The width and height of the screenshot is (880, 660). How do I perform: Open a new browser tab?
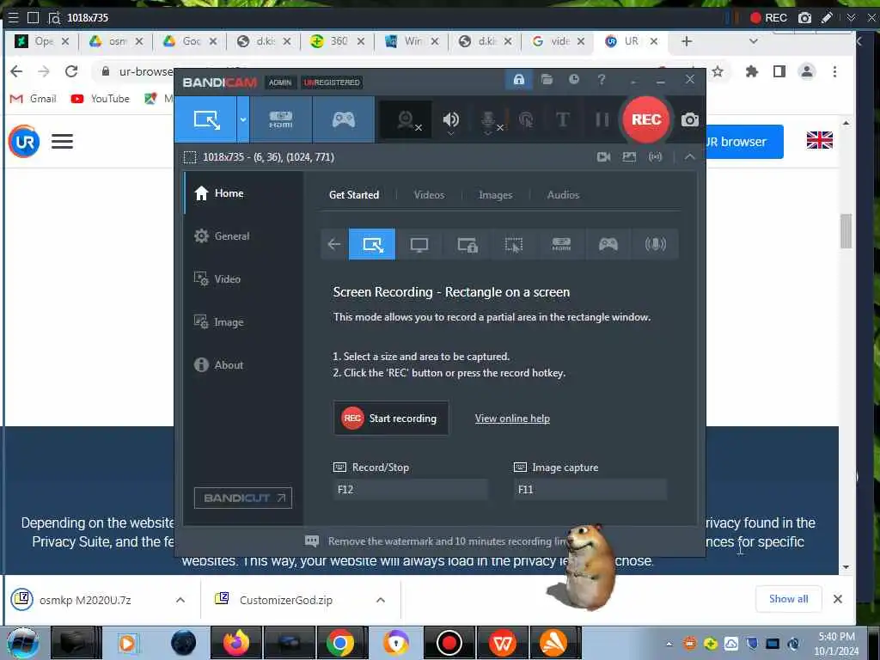point(687,41)
